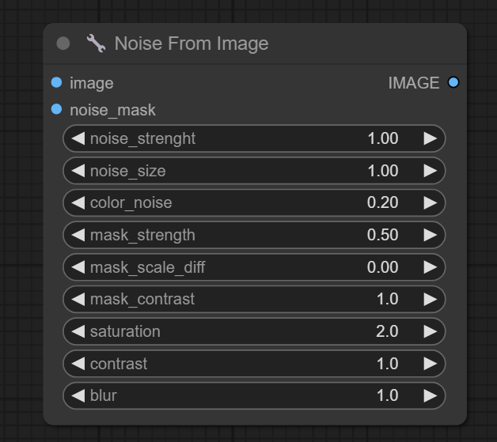Screen dimensions: 497x442
Task: Increase mask_scale_diff with right arrow
Action: [x=431, y=267]
